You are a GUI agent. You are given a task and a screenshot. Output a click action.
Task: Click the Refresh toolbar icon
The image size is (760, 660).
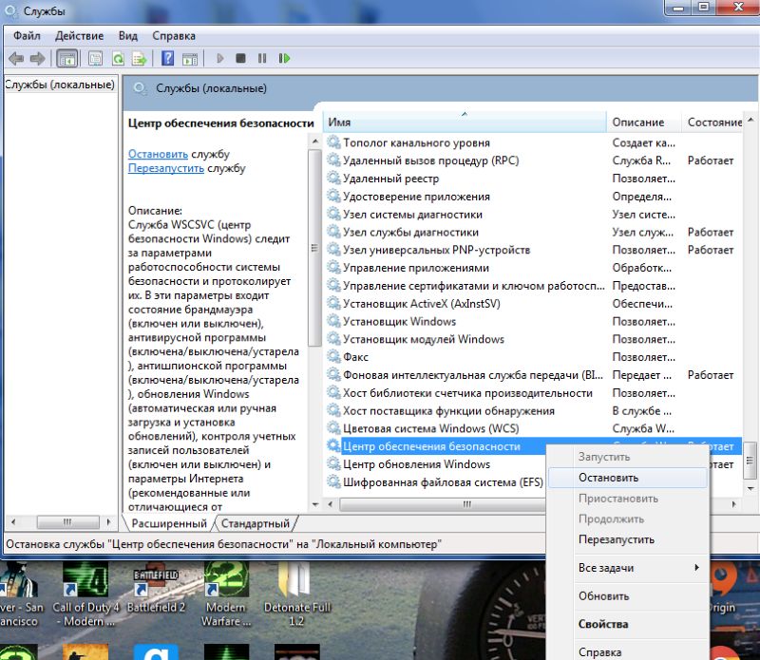[118, 58]
